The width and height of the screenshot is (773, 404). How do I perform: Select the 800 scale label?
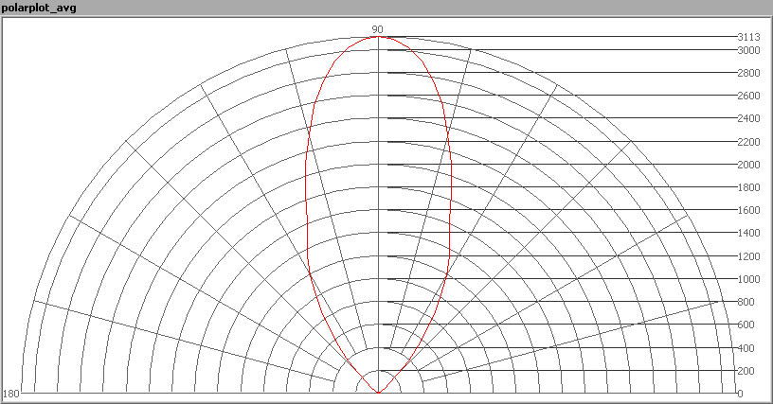(x=746, y=302)
